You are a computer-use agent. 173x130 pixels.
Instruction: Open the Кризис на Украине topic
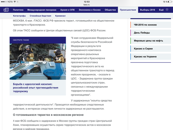151,57
